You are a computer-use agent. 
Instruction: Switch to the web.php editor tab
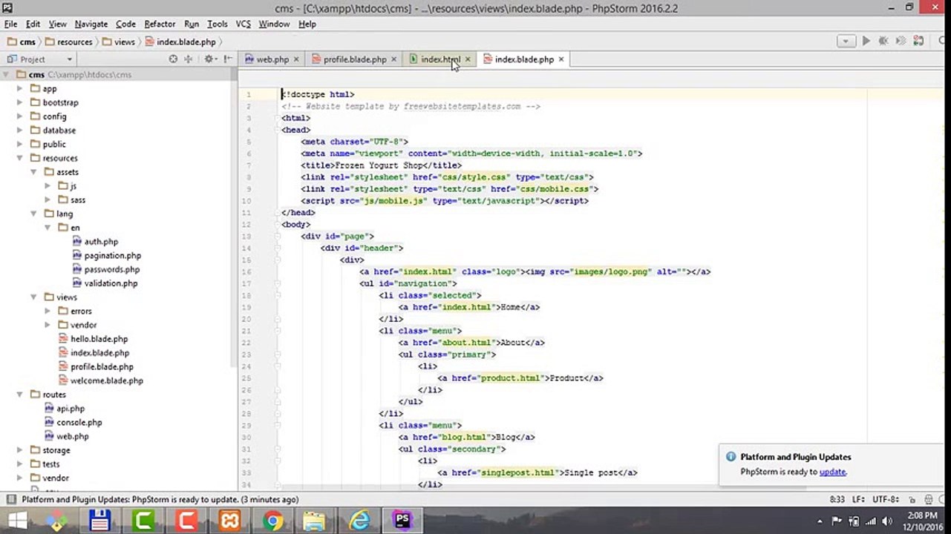click(x=272, y=59)
